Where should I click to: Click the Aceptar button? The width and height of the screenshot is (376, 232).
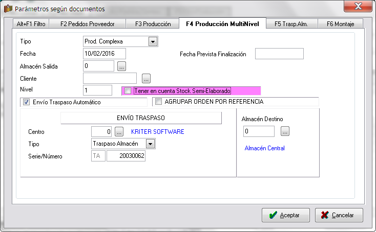click(x=286, y=215)
